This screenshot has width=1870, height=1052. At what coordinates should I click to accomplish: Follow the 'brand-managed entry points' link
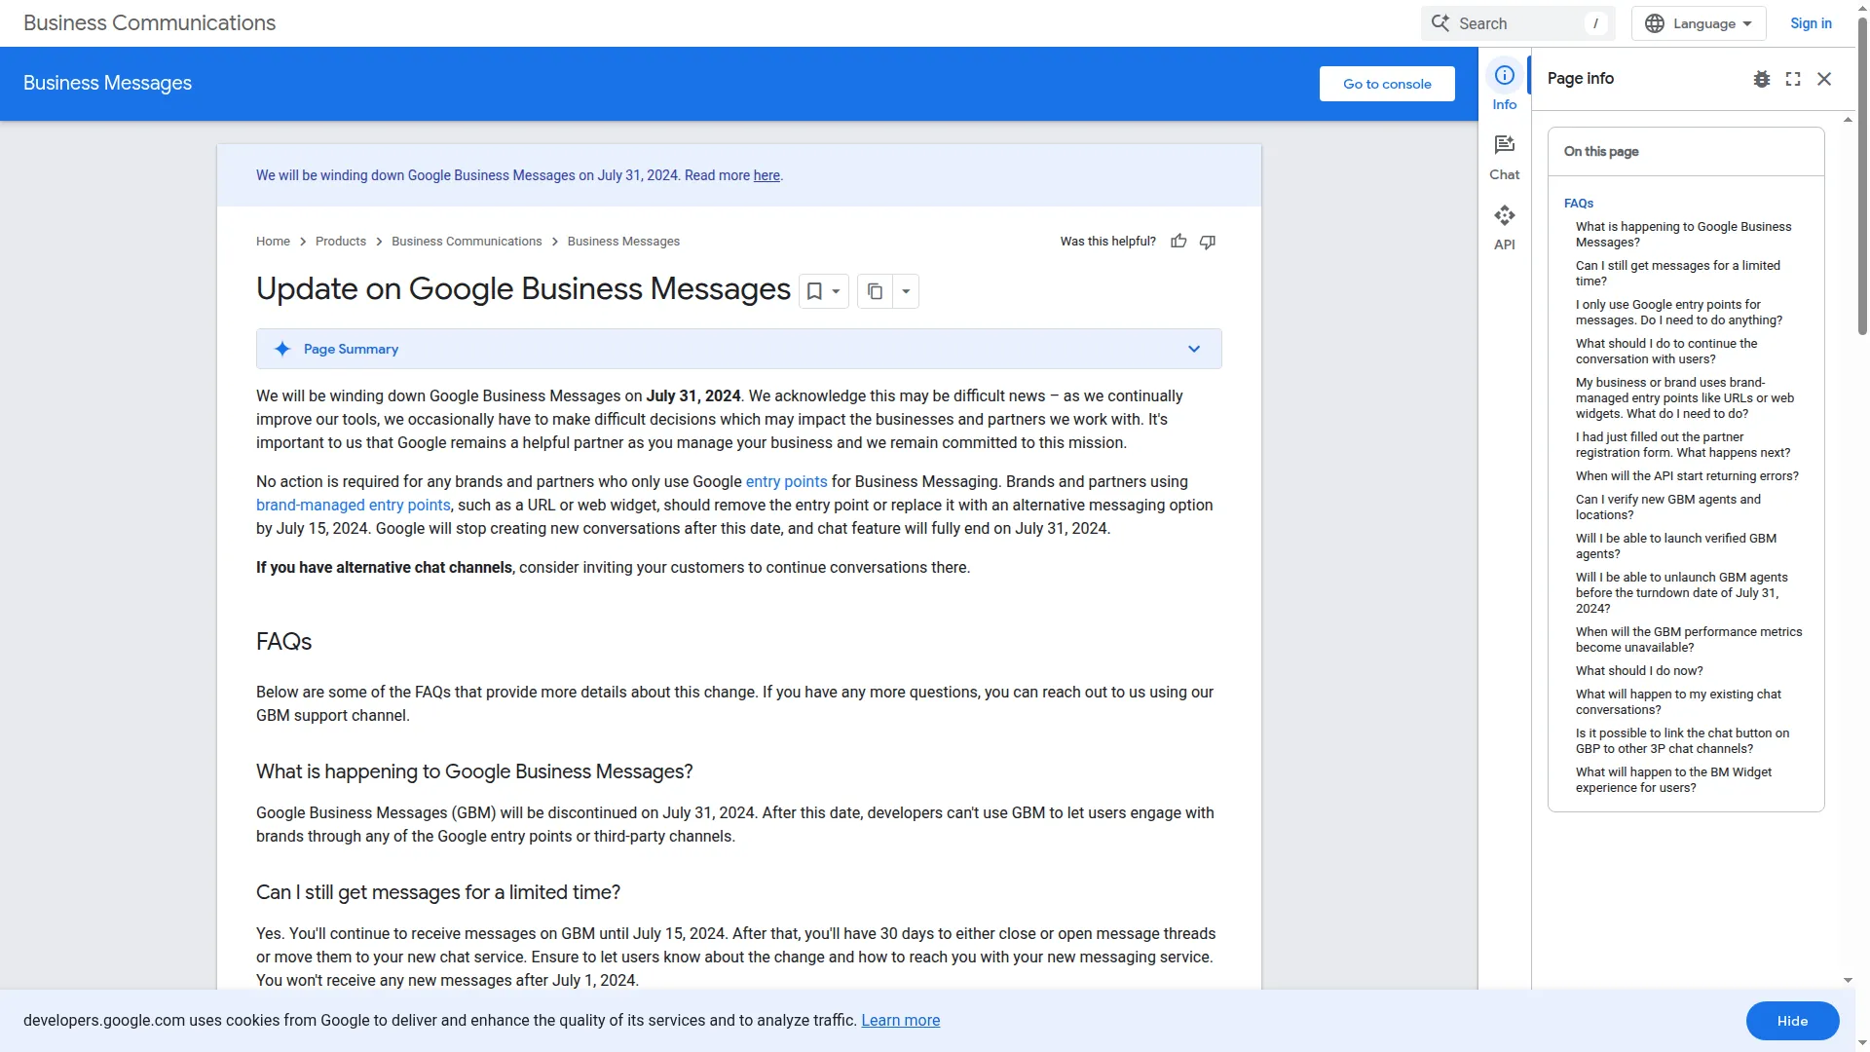[x=353, y=505]
